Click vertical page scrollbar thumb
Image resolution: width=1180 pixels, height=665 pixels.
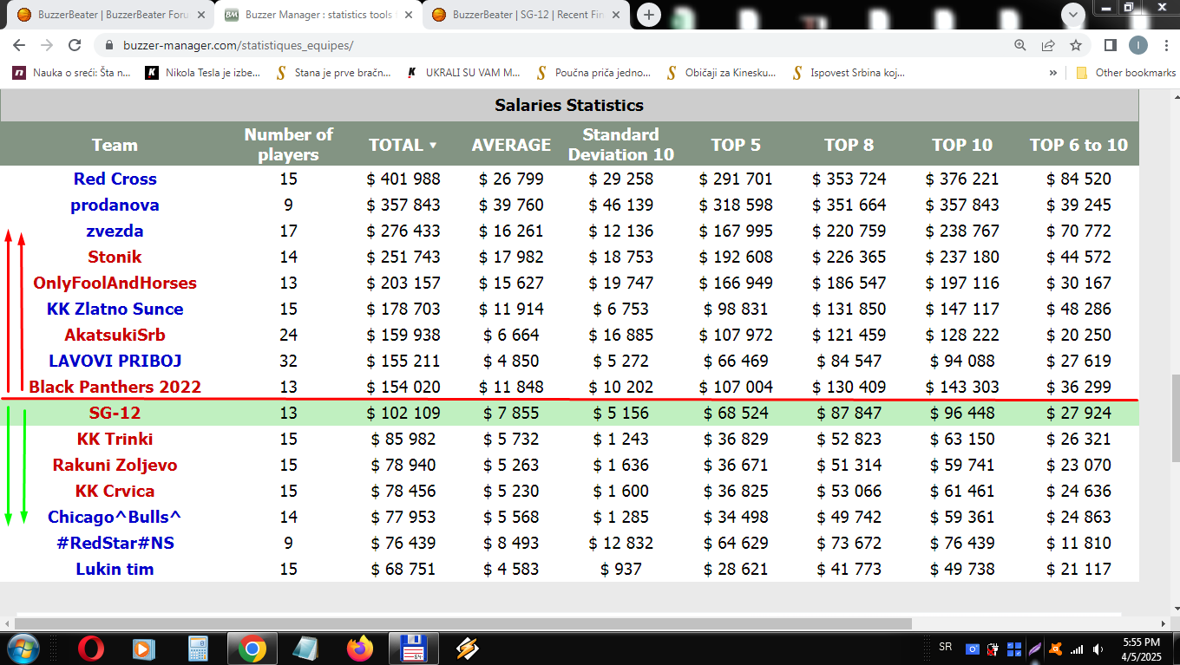[1176, 419]
